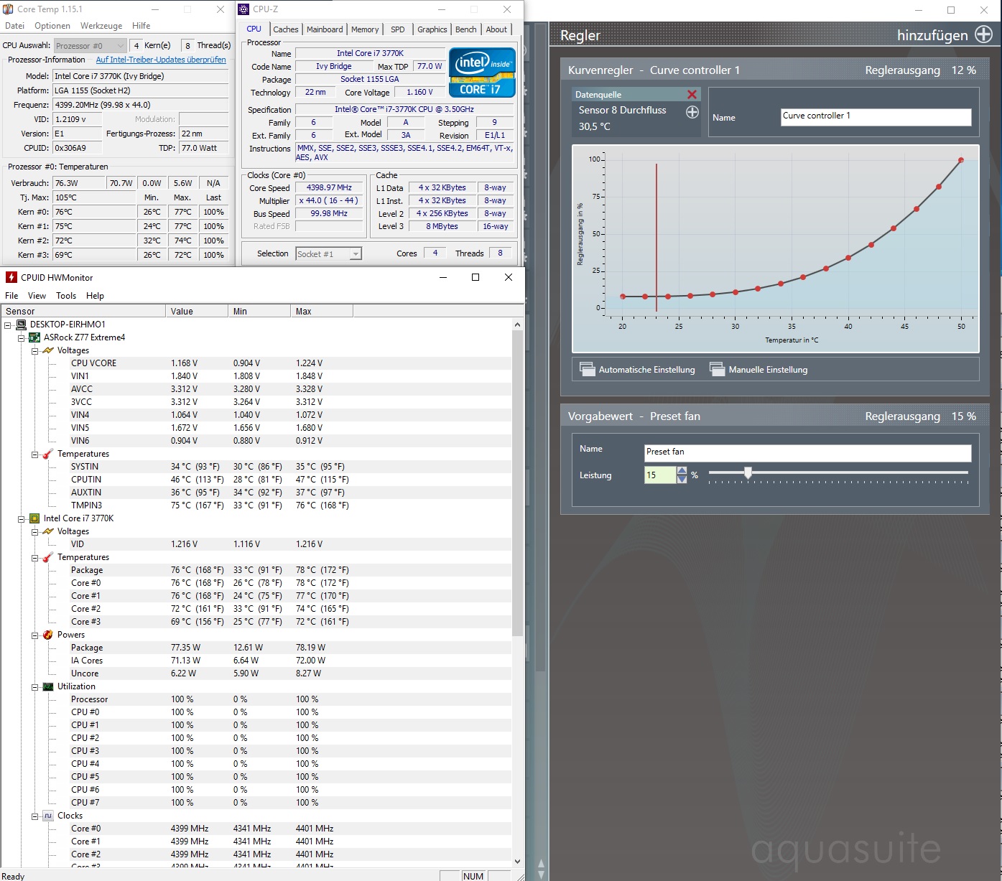The height and width of the screenshot is (881, 1002).
Task: Click the CPU-Z title bar icon
Action: 243,9
